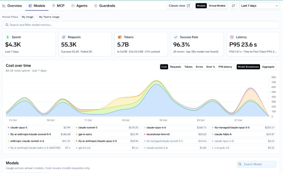Open Classic view
The width and height of the screenshot is (283, 173).
pos(179,6)
